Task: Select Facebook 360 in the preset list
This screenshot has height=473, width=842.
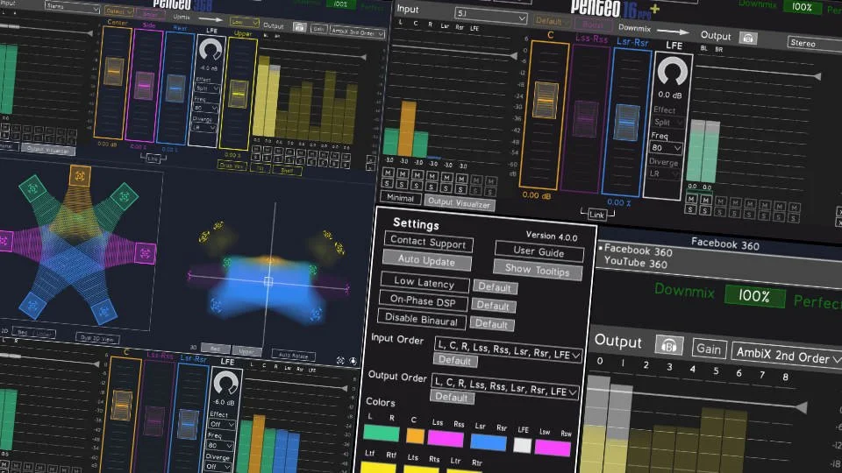Action: [638, 250]
